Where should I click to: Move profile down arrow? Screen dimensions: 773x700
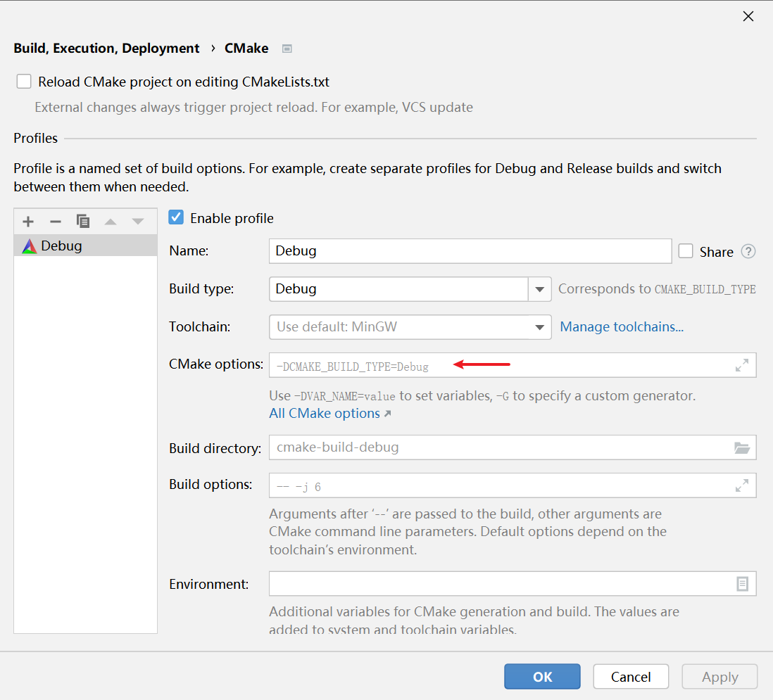pos(138,222)
